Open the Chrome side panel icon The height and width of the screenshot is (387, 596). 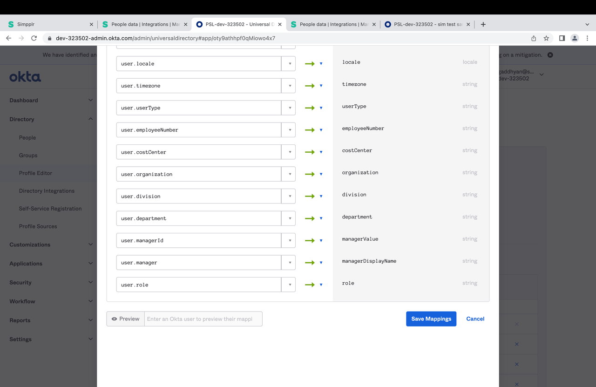[561, 38]
